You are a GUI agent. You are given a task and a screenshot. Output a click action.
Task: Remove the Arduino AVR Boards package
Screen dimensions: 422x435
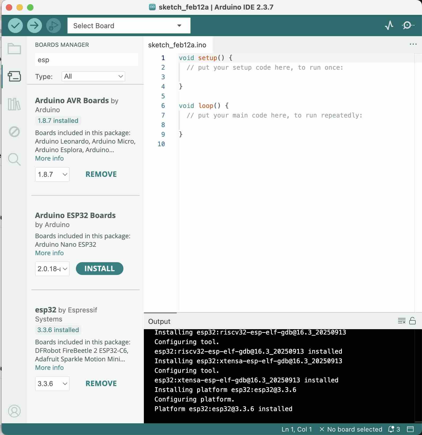[x=101, y=174]
